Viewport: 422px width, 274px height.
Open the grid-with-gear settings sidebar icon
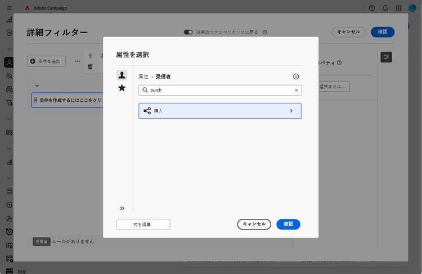click(x=10, y=245)
